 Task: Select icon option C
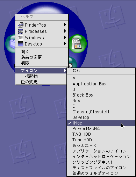point(101,106)
